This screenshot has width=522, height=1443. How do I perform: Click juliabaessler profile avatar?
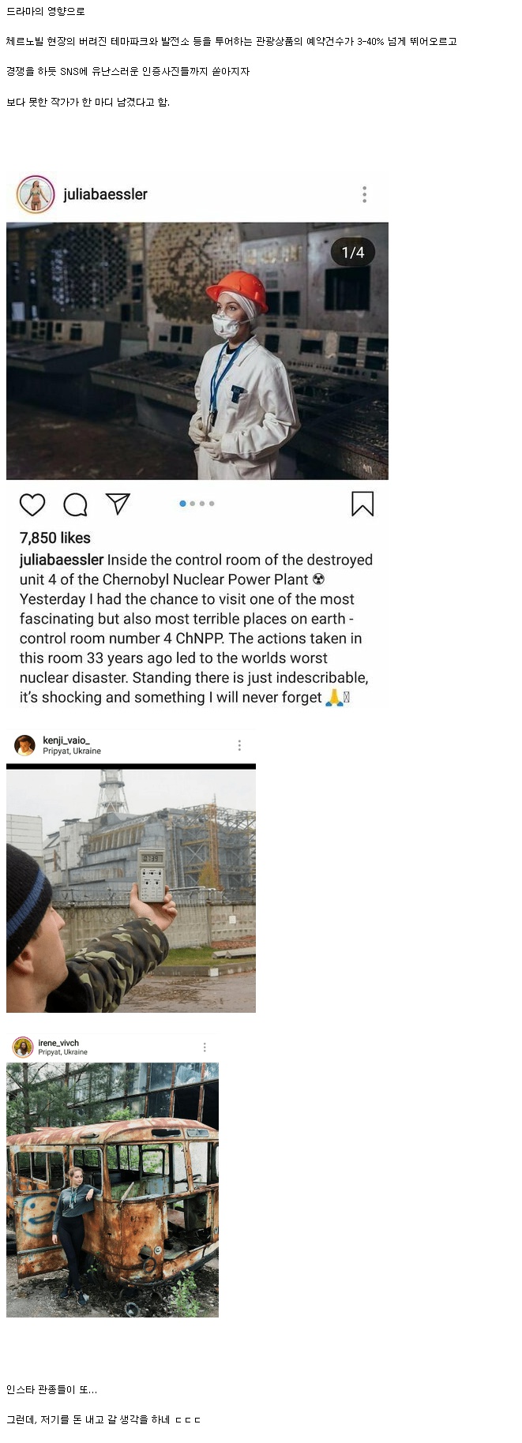pos(35,194)
